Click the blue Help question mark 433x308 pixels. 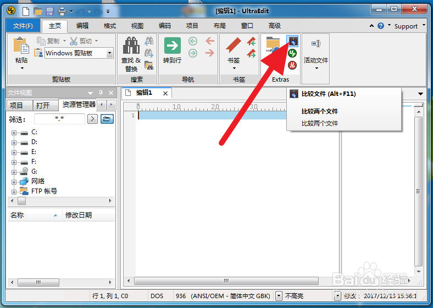381,26
